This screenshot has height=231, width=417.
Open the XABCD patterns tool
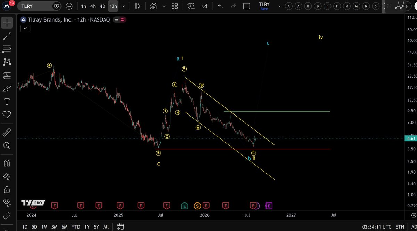(x=7, y=62)
